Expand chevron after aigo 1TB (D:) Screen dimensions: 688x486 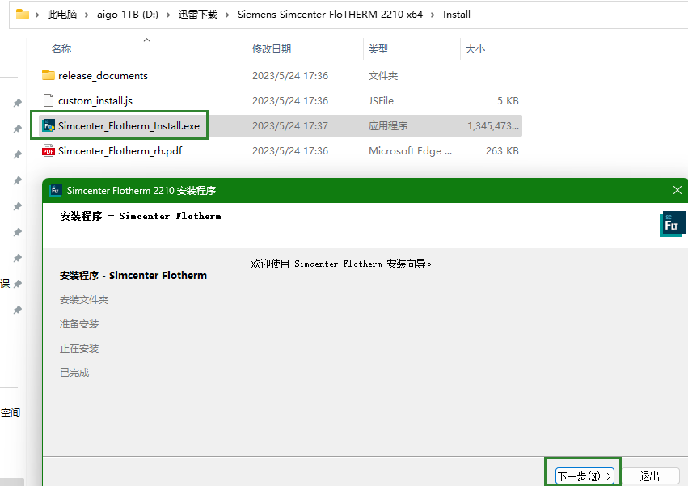click(x=168, y=15)
